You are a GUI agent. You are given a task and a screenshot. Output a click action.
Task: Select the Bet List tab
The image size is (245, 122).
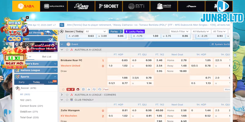[47, 56]
